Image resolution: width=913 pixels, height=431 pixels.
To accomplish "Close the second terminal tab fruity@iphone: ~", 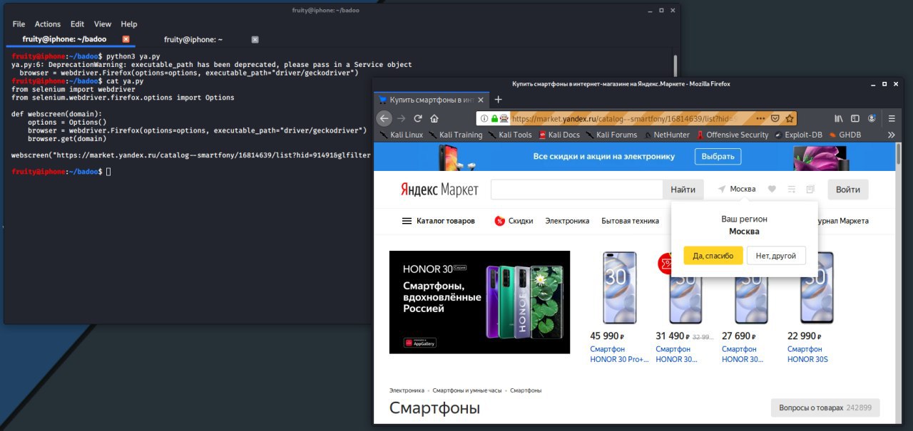I will tap(255, 39).
